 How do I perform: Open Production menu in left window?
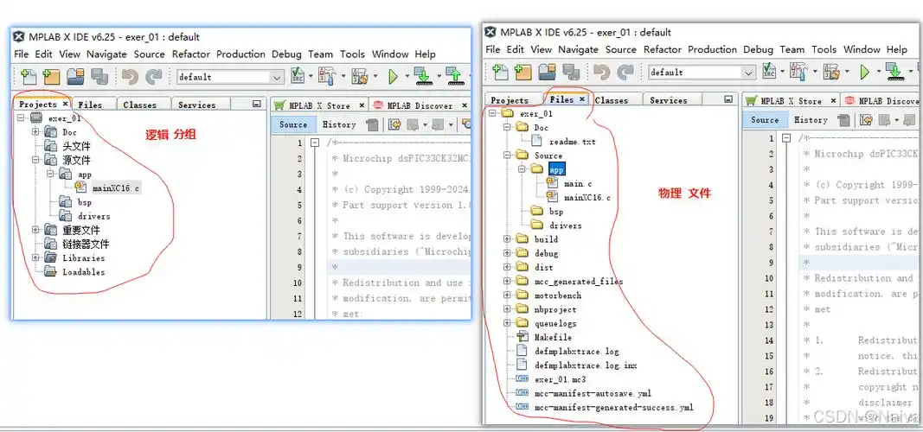[240, 54]
